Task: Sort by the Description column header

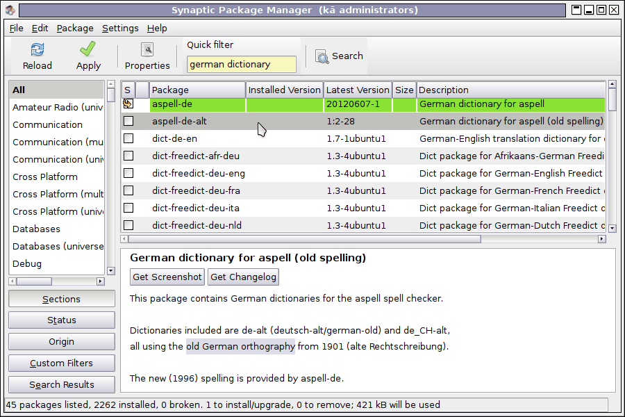Action: [510, 90]
